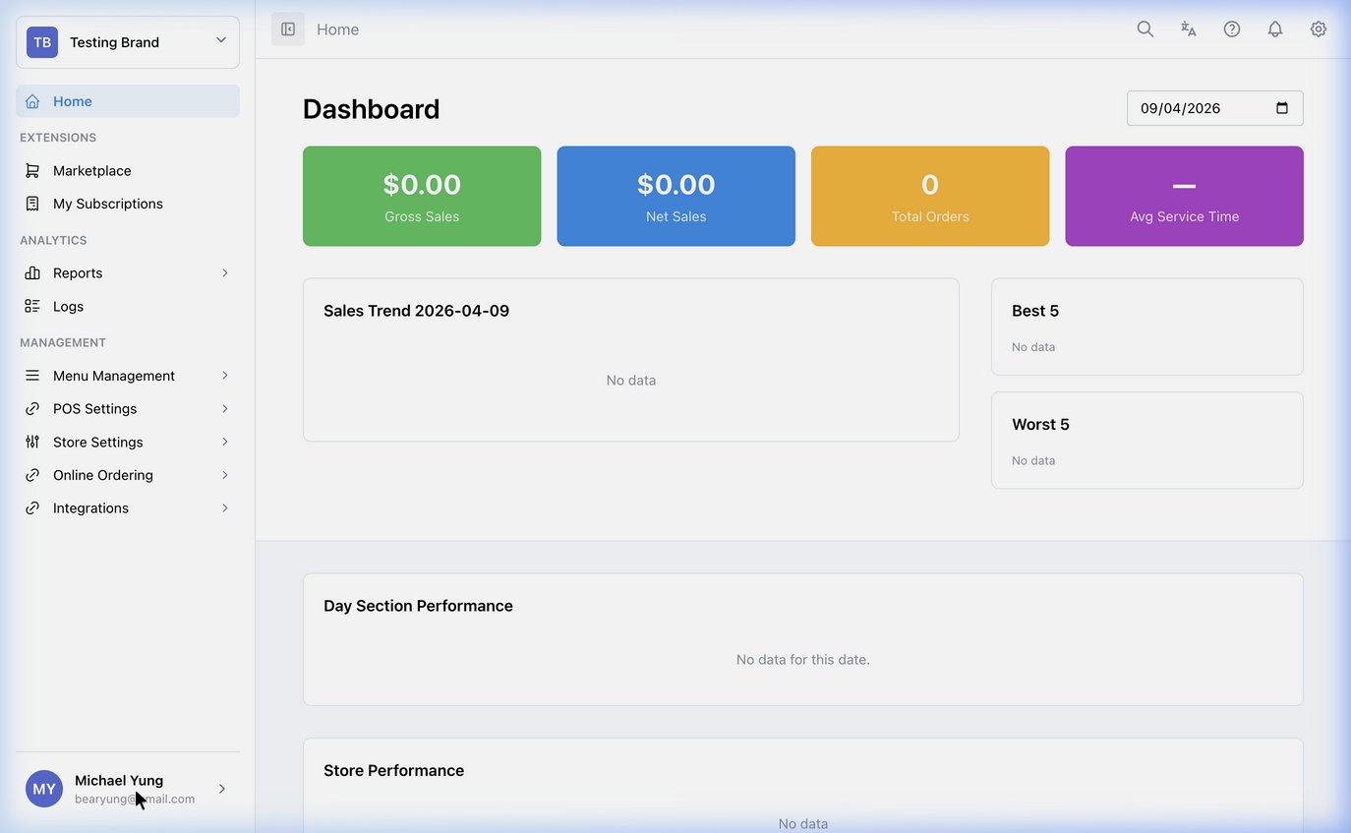Toggle the sidebar collapse icon next to Home
Screen dimensions: 1351x833
(287, 29)
